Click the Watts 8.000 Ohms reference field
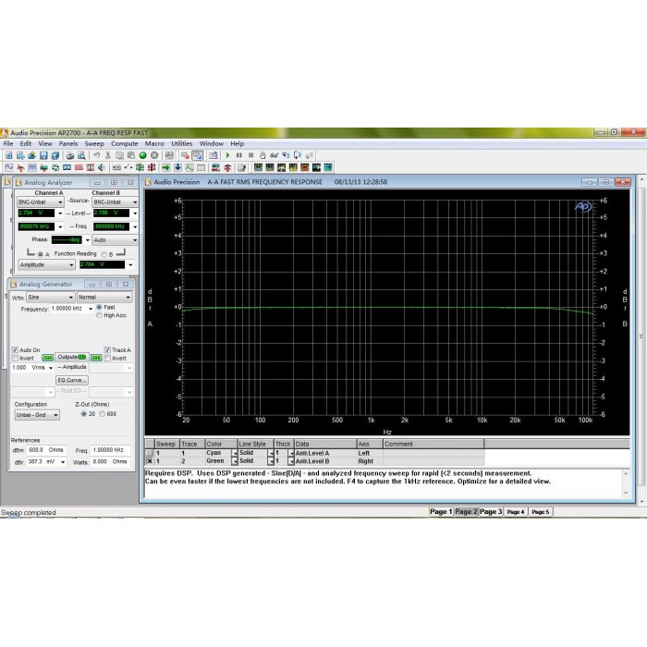 point(109,462)
